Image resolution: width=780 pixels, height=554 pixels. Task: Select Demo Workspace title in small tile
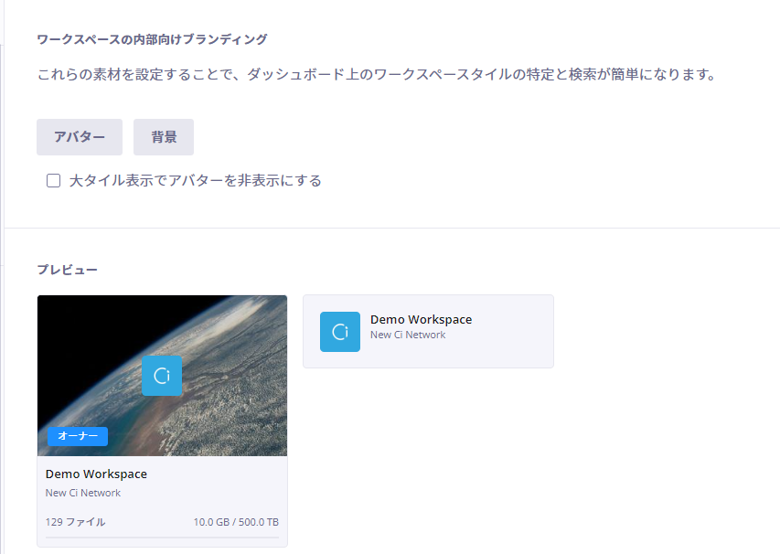[421, 320]
